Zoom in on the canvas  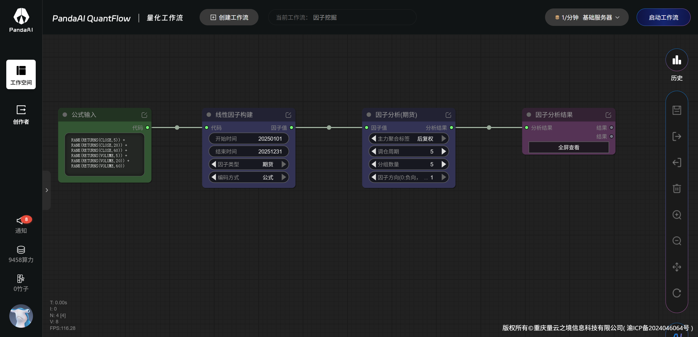pos(677,215)
